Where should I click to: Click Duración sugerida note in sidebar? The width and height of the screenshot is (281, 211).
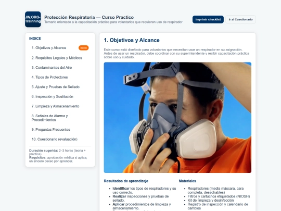(57, 152)
